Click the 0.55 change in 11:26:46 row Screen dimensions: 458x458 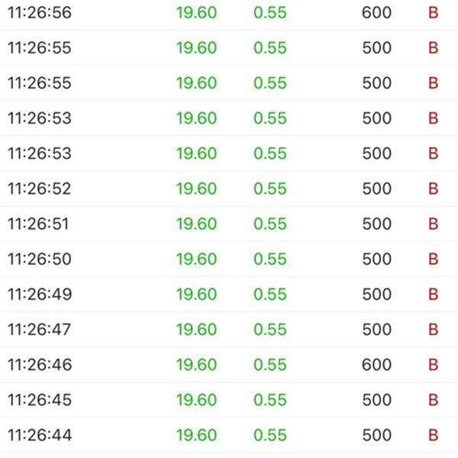click(270, 365)
